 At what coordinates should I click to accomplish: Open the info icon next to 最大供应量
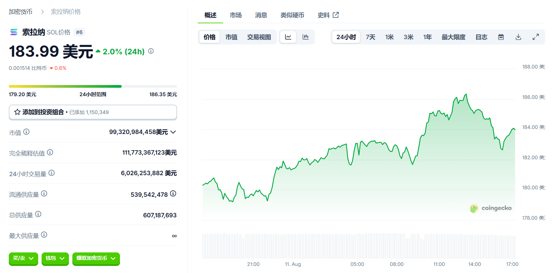(44, 235)
